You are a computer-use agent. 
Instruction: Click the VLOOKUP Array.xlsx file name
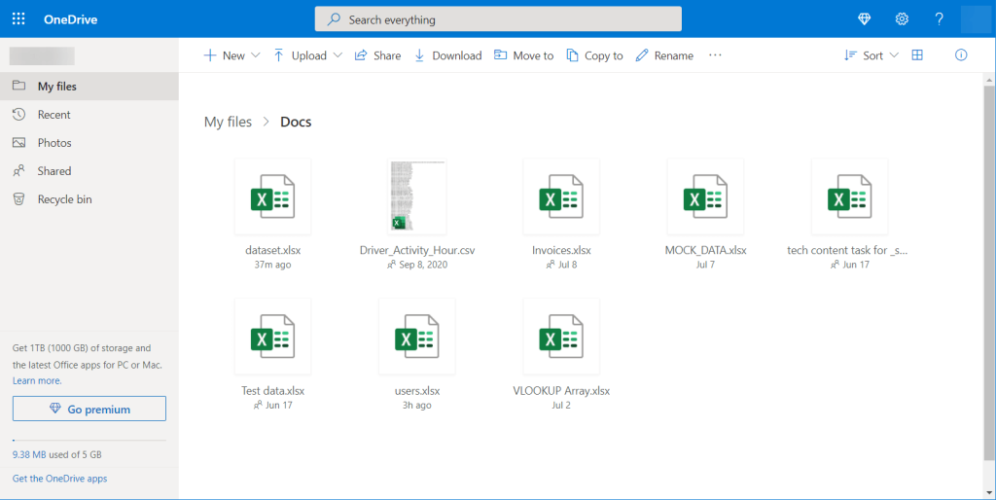[561, 391]
